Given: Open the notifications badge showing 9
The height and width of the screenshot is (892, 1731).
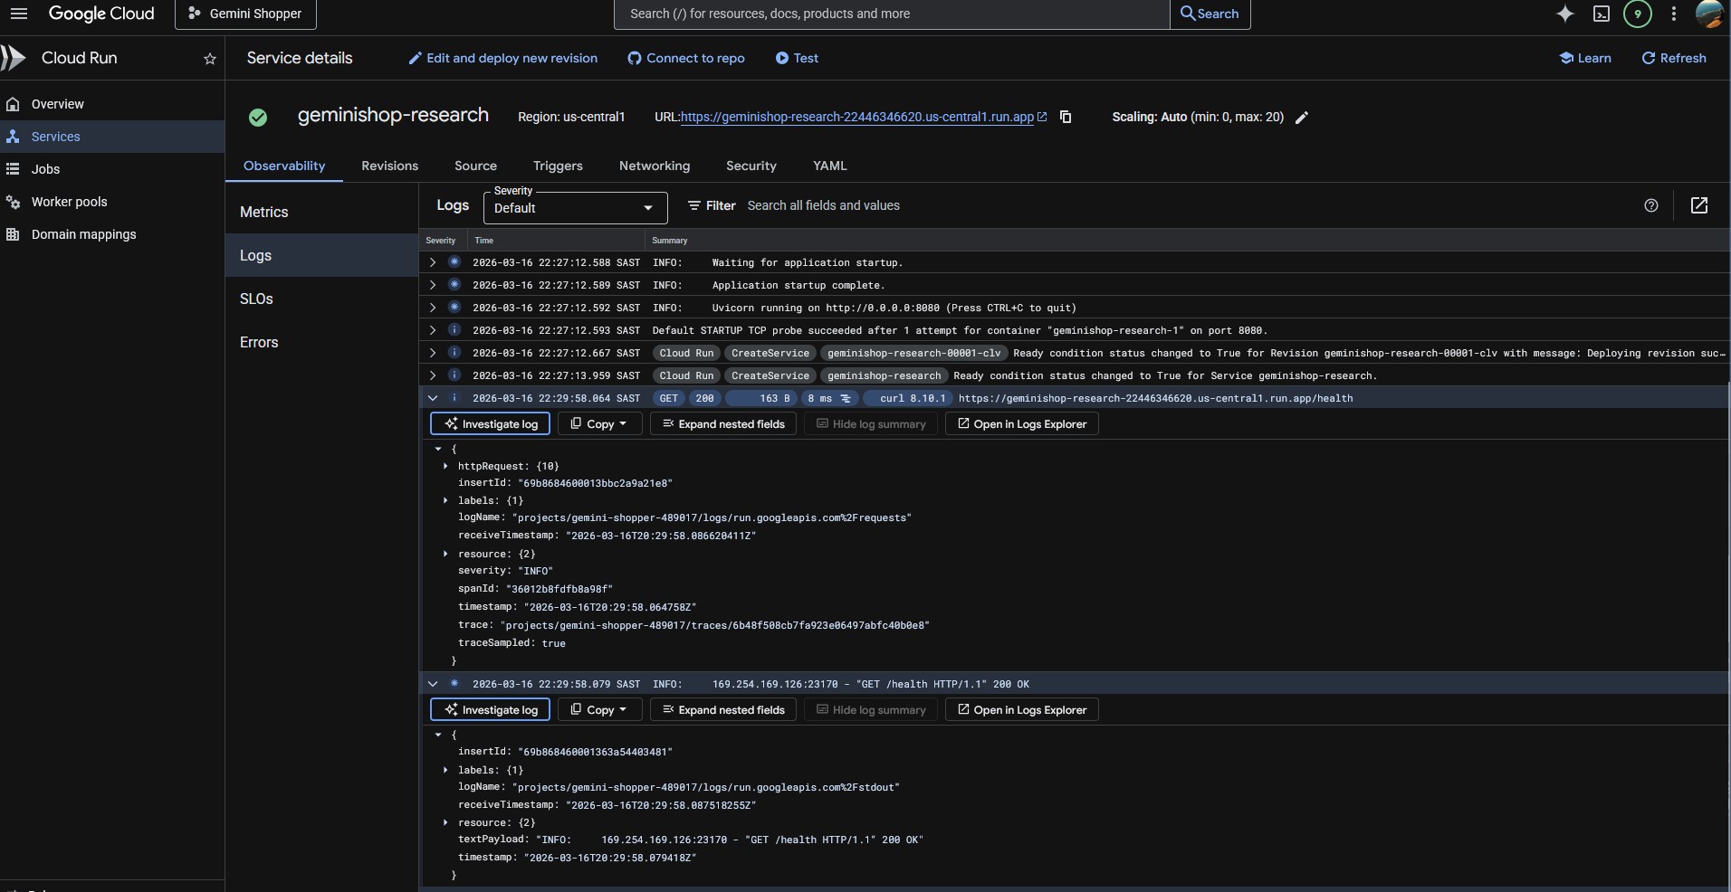Looking at the screenshot, I should click(1637, 14).
